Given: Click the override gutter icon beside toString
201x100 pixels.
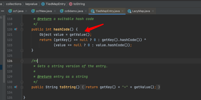Looking at the screenshot, I should (x=16, y=87).
